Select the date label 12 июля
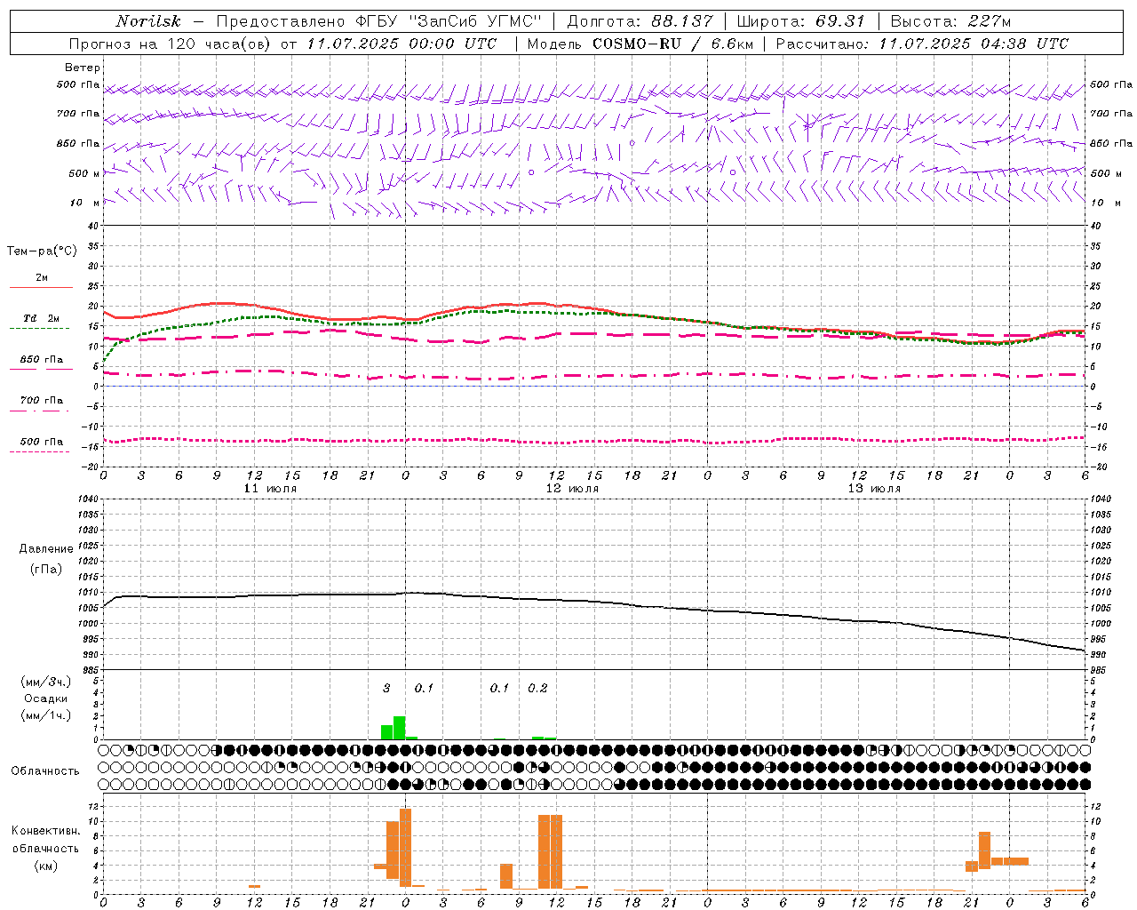1137x910 pixels. pyautogui.click(x=572, y=488)
